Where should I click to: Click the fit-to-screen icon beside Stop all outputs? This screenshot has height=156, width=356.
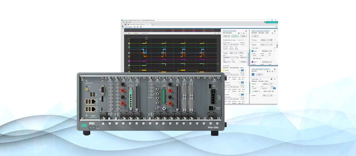[x=135, y=27]
